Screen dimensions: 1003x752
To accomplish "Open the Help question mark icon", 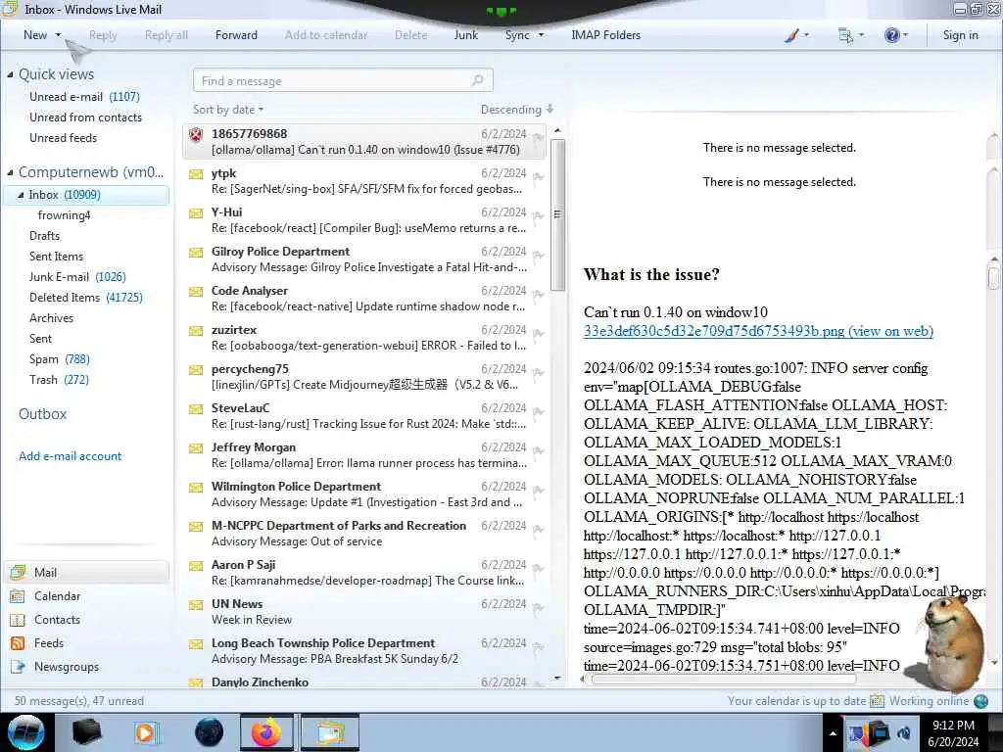I will (891, 35).
